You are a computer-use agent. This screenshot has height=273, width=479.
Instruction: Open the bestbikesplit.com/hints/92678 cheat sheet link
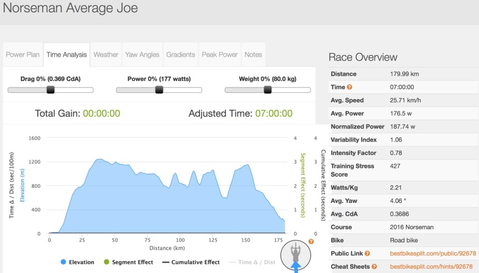coord(430,266)
